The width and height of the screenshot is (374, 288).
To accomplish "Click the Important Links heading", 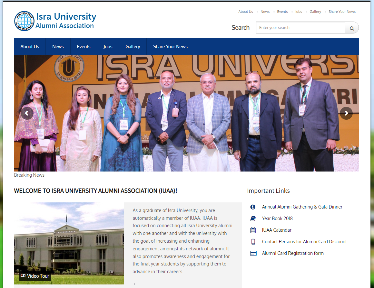I will click(268, 191).
